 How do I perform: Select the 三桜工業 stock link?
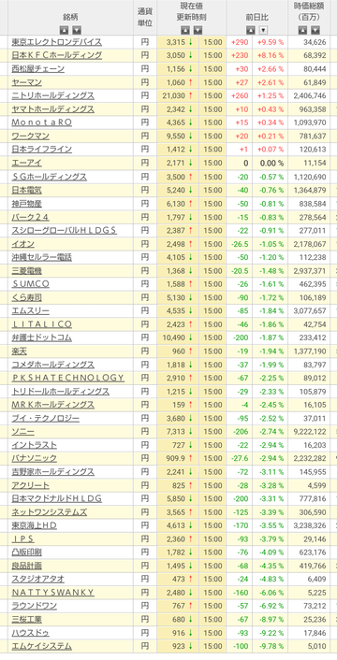point(26,620)
